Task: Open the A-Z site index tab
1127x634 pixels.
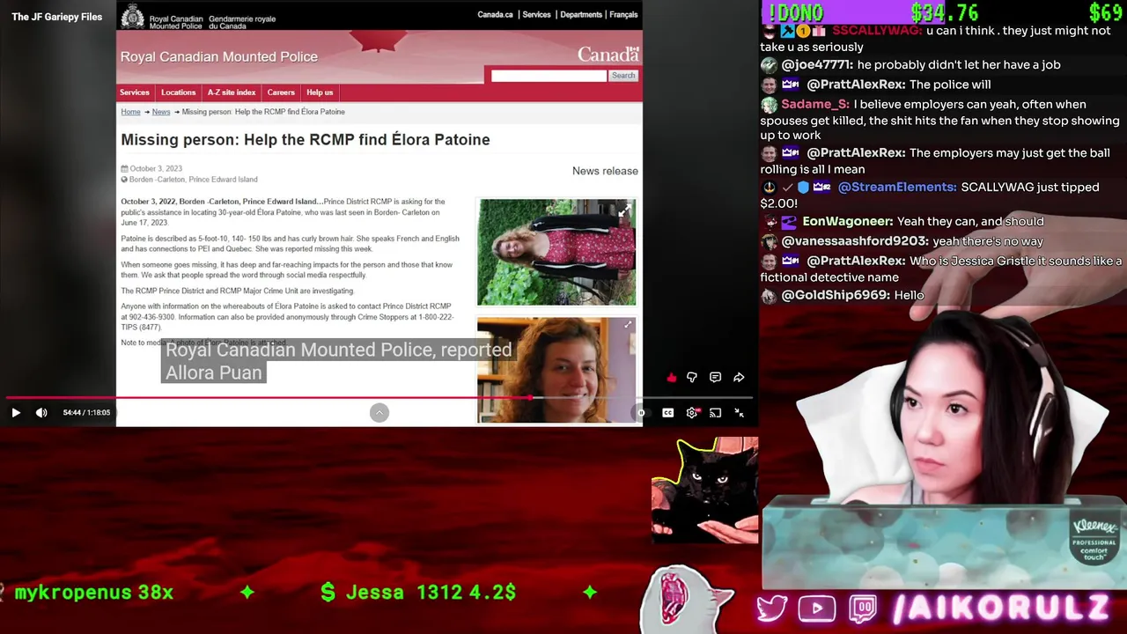Action: 232,92
